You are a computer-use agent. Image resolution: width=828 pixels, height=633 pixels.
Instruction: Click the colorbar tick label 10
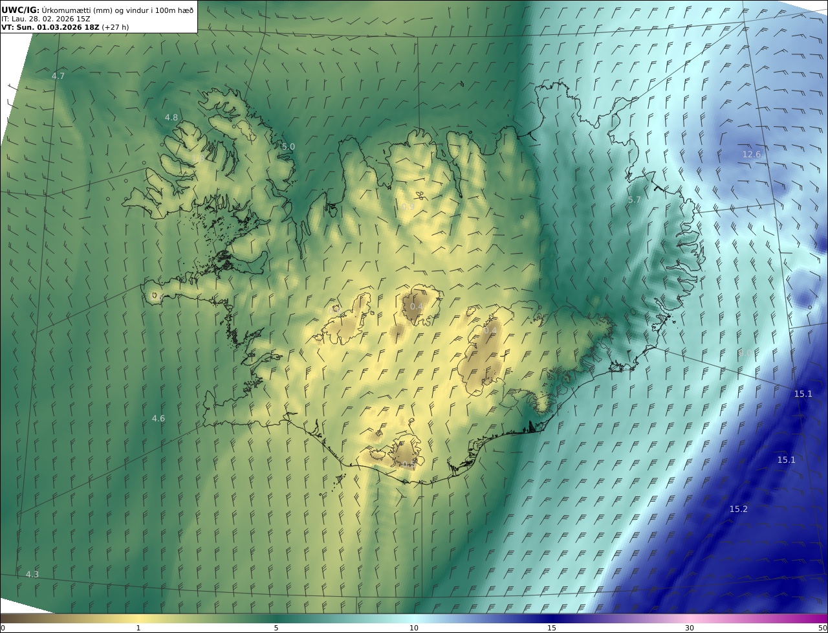[x=414, y=628]
